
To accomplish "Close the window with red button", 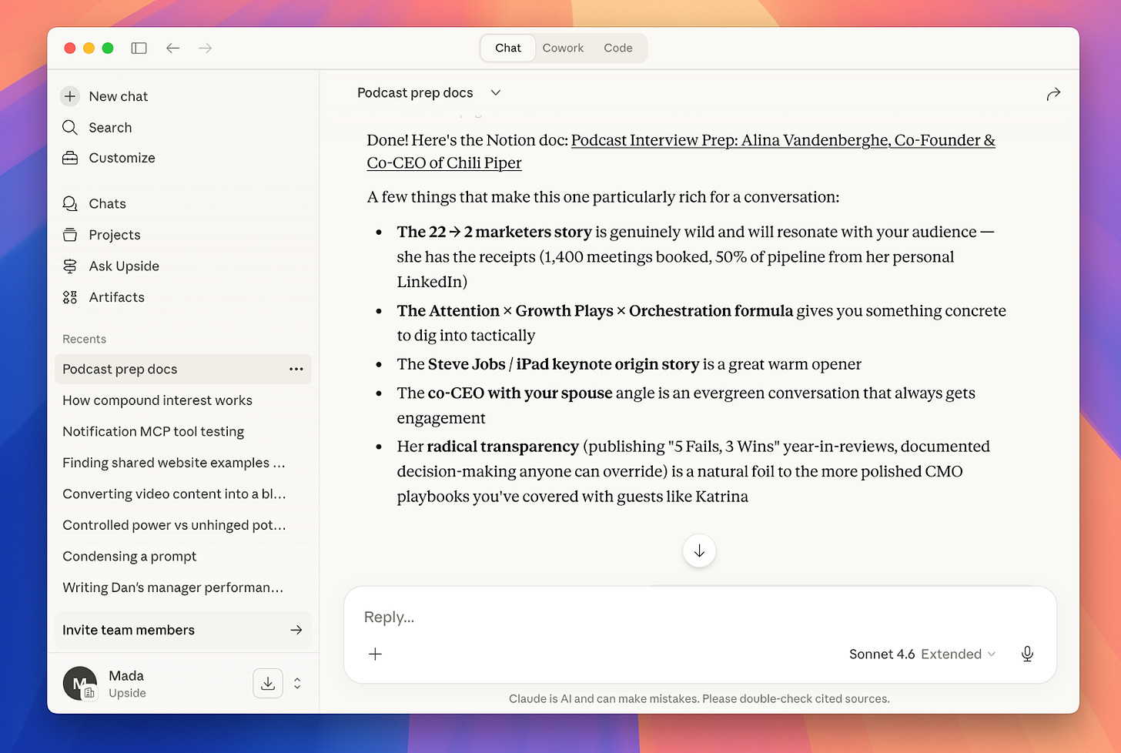I will click(69, 48).
